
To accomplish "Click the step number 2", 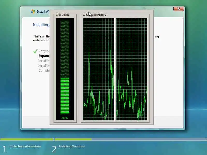I will pos(54,149).
